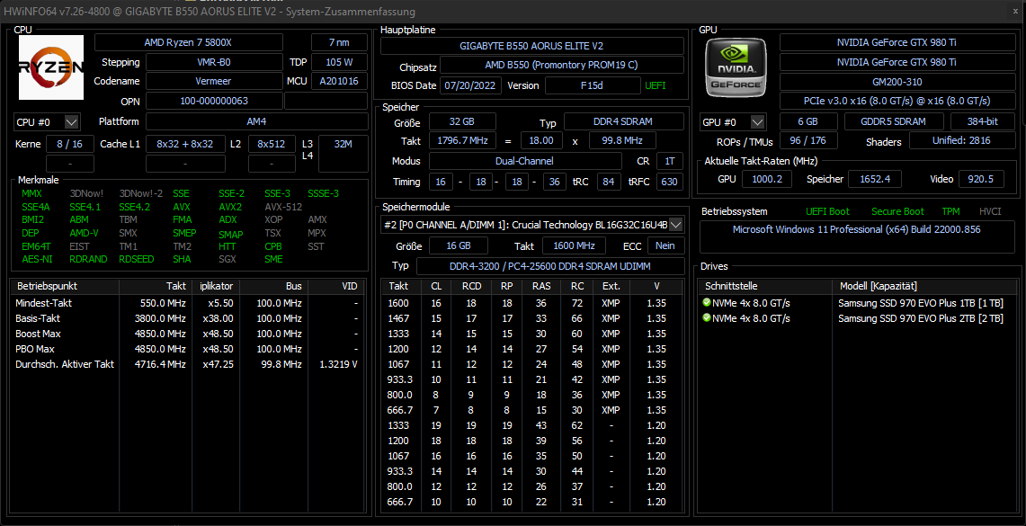This screenshot has width=1026, height=526.
Task: Click the A201016 MCU value
Action: tap(339, 81)
